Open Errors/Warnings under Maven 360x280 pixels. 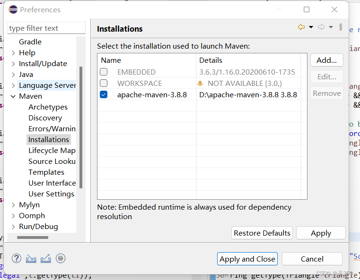point(52,129)
